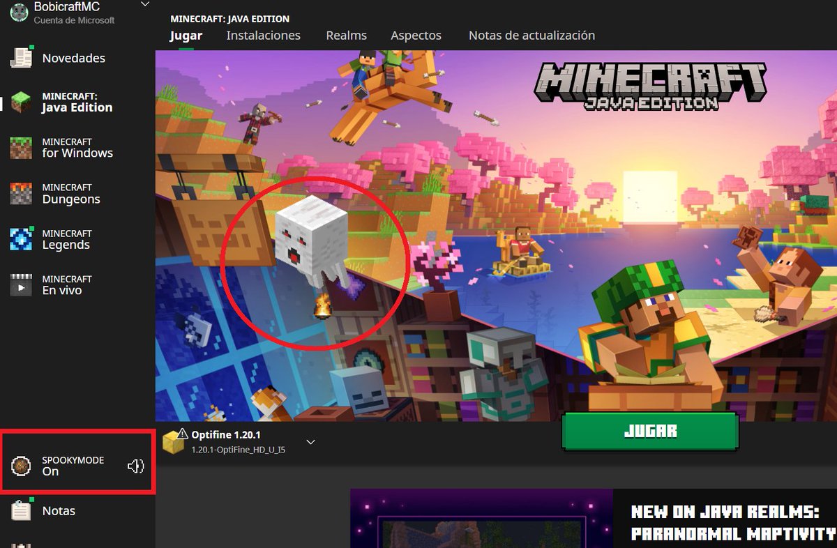The image size is (837, 548).
Task: Click the Optifine installation block icon
Action: 174,441
